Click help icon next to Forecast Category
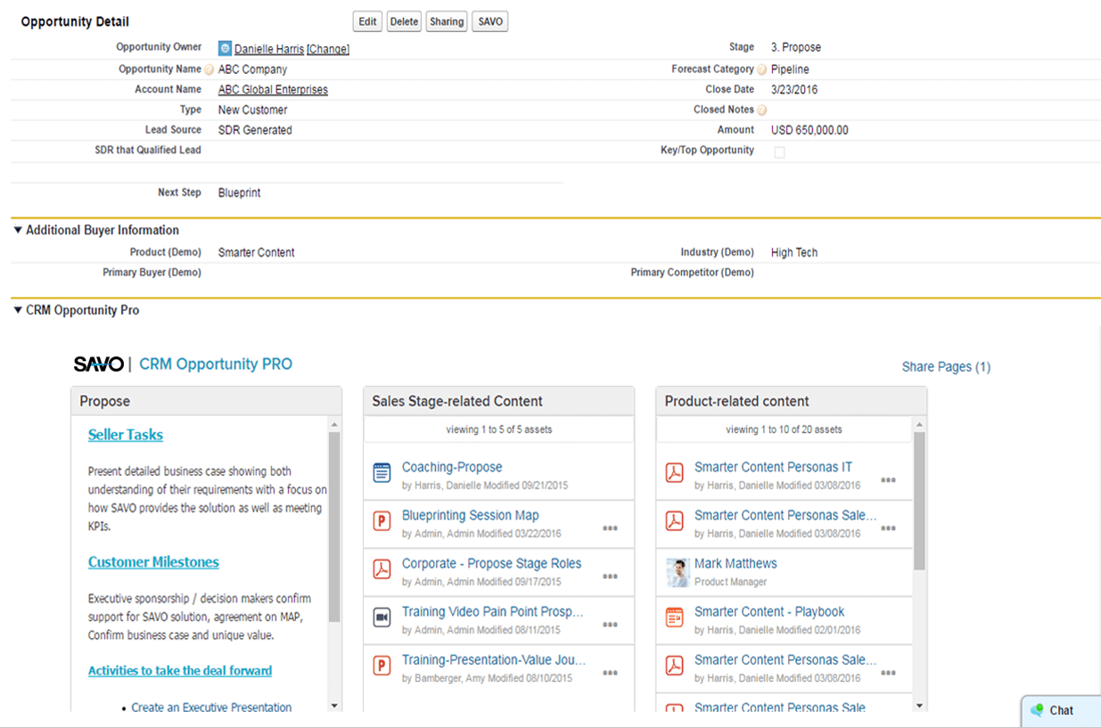This screenshot has height=728, width=1101. (762, 70)
